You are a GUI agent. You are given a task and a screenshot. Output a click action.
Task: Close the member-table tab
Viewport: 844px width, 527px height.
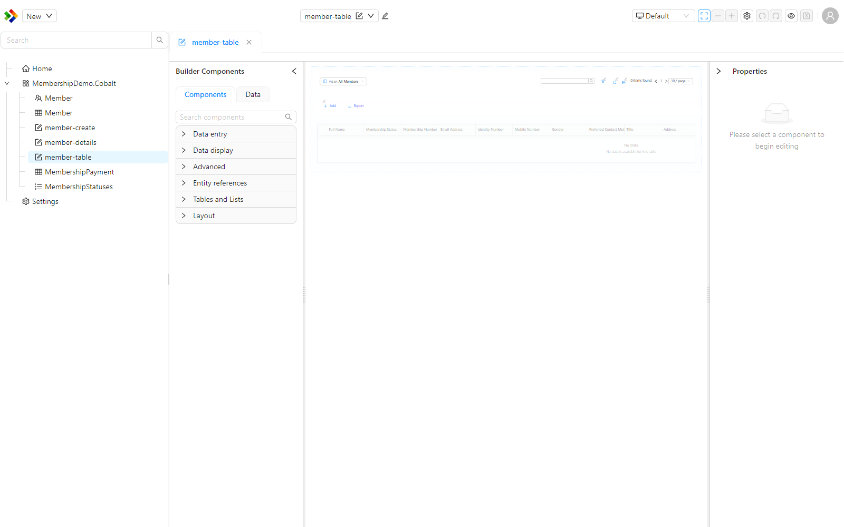pyautogui.click(x=249, y=42)
